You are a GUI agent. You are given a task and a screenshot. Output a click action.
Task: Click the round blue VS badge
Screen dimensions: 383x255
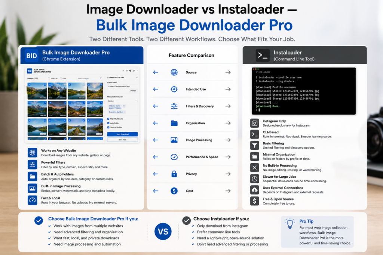click(x=163, y=231)
